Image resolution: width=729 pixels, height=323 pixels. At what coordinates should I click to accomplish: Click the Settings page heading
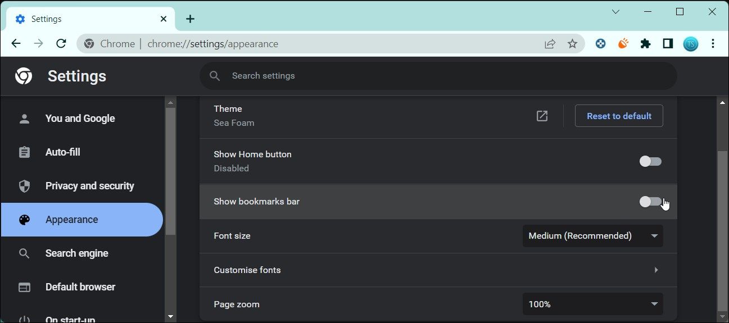(x=77, y=76)
